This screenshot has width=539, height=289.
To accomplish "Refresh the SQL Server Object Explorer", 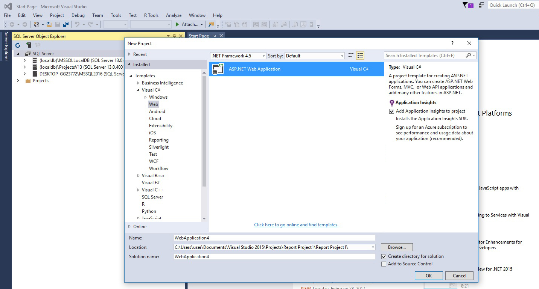I will point(17,45).
